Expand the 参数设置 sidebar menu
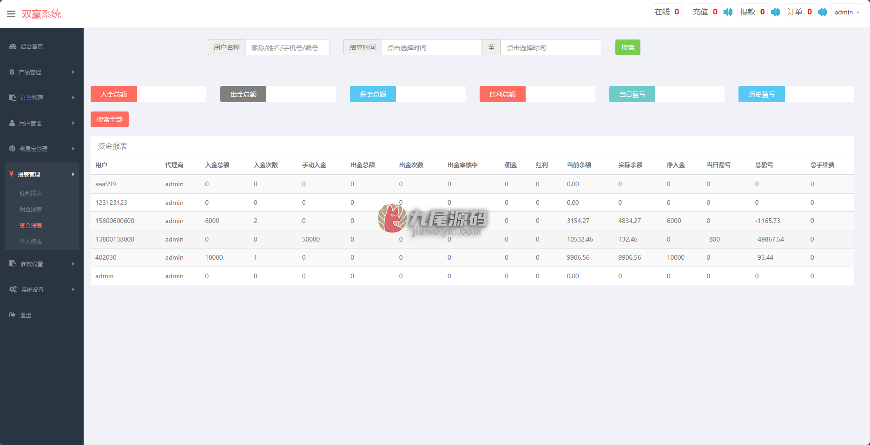Image resolution: width=870 pixels, height=445 pixels. click(x=42, y=264)
